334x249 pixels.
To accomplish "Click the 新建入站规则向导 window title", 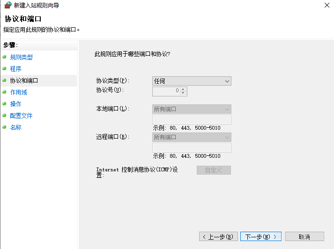I will tap(37, 5).
